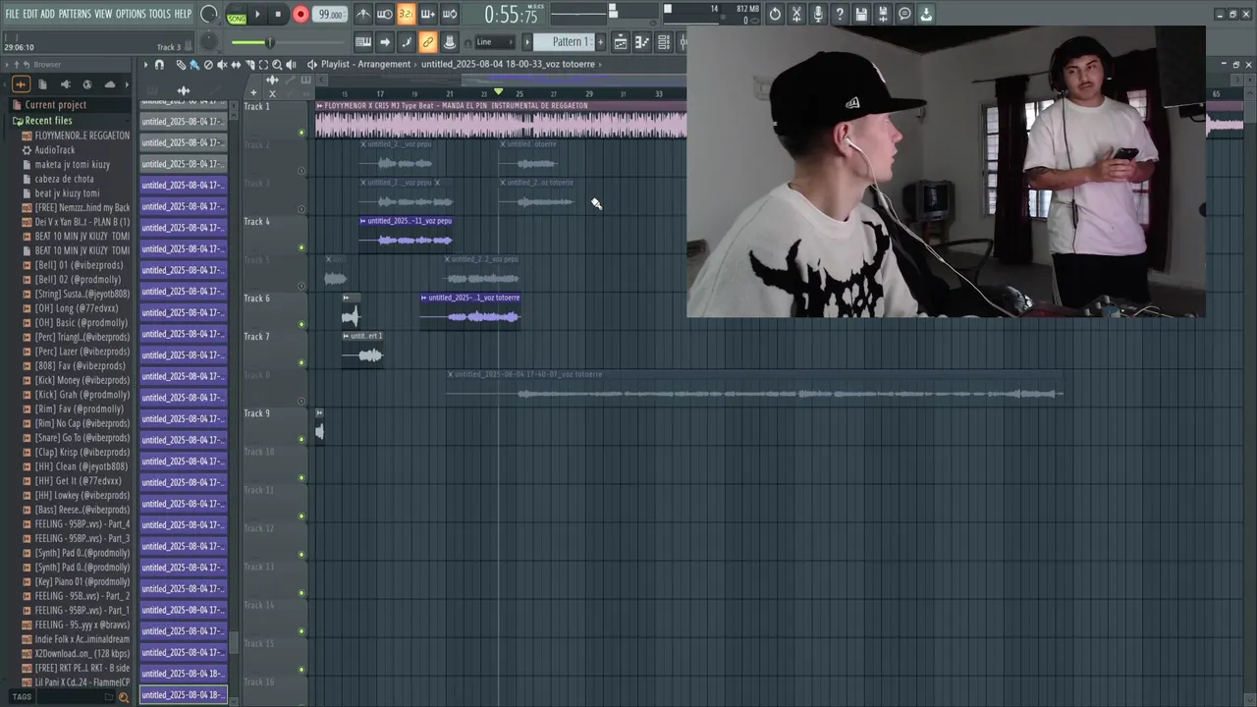The width and height of the screenshot is (1257, 707).
Task: Expand the Recent files folder
Action: (x=48, y=120)
